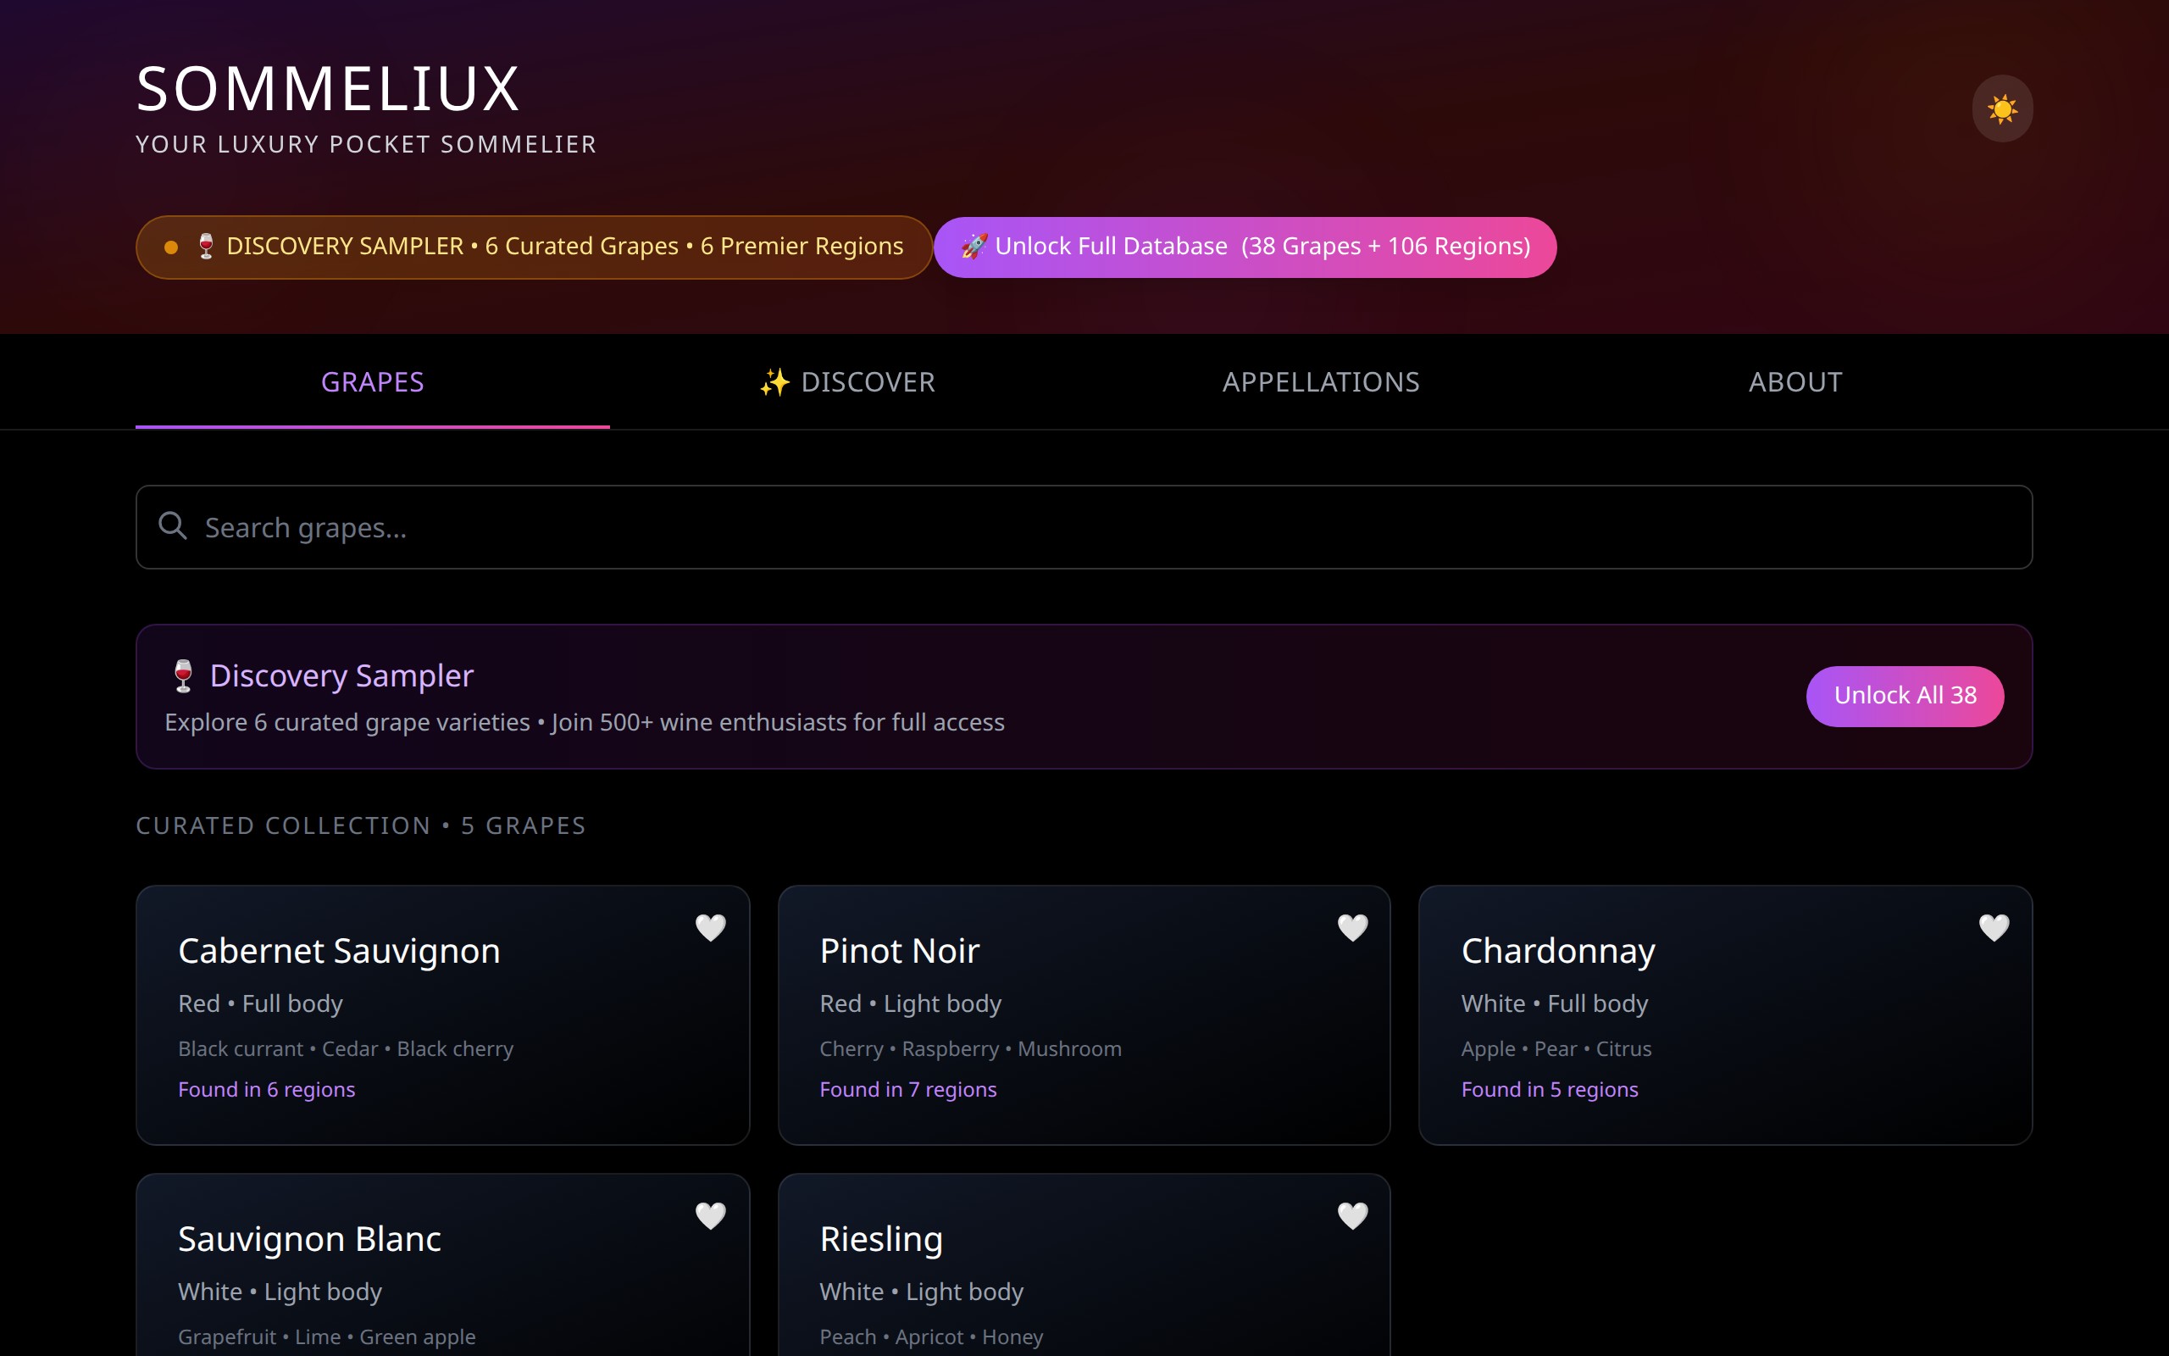Click the rocket icon on the Unlock Full Database button
2169x1356 pixels.
974,246
